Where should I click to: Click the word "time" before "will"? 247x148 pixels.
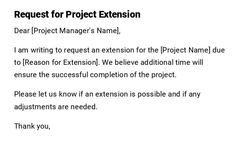coord(182,62)
